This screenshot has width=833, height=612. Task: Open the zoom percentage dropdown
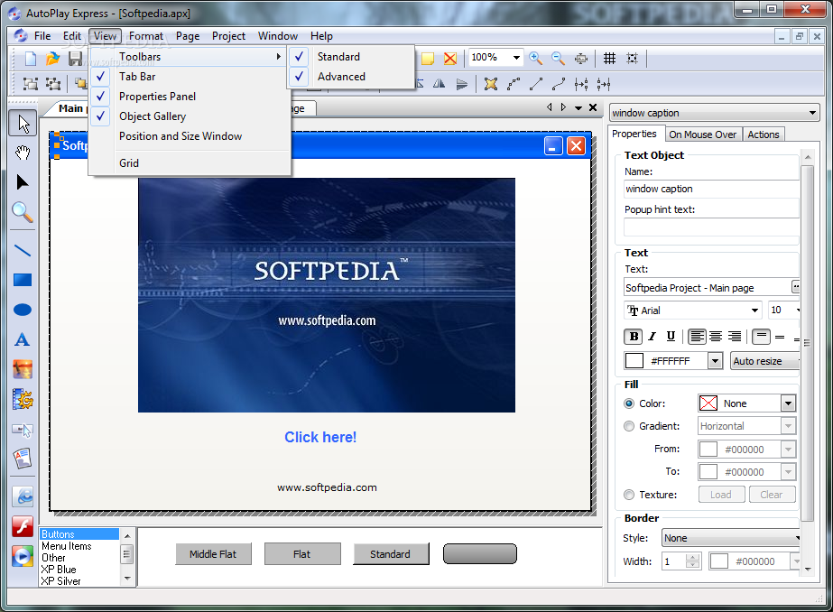click(x=516, y=58)
